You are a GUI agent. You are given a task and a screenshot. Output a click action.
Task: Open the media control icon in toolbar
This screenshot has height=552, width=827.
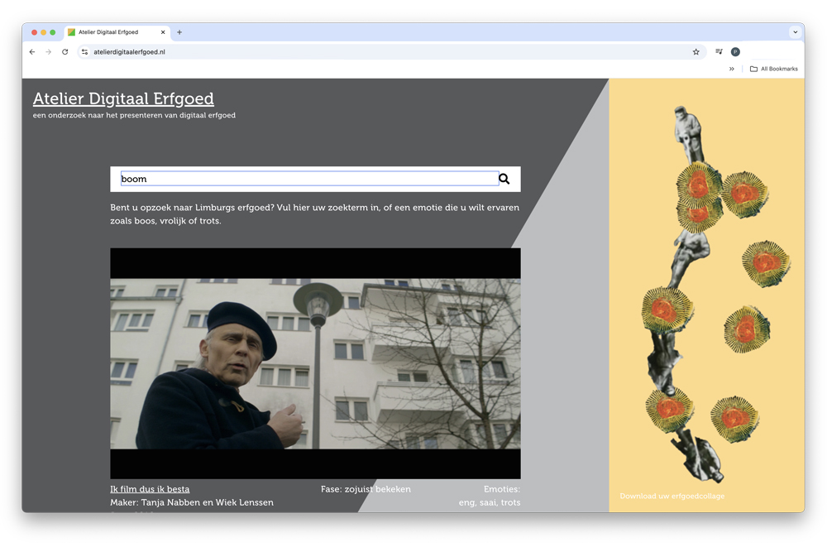coord(719,52)
